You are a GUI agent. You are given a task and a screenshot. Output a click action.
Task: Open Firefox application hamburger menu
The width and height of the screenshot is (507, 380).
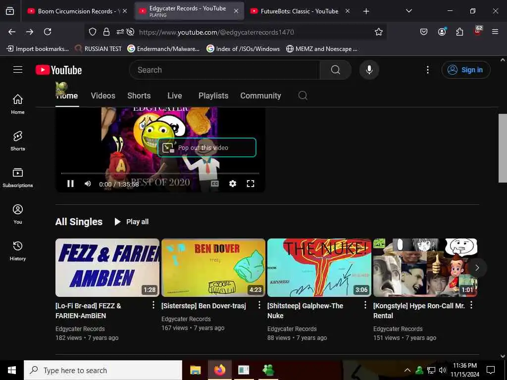[495, 32]
